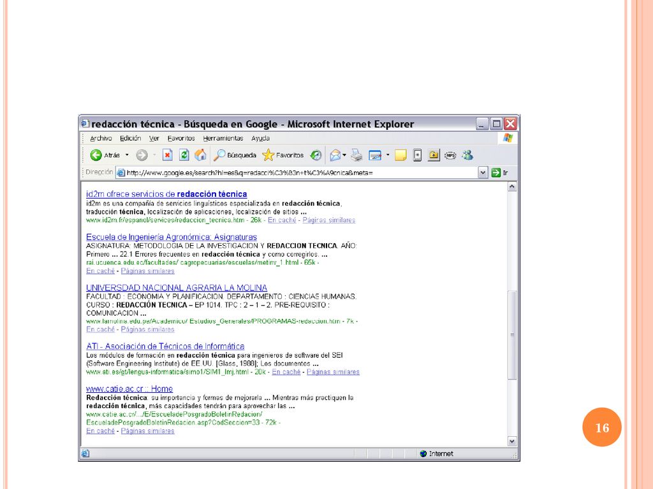Expand the address bar dropdown arrow
The height and width of the screenshot is (489, 653).
483,173
